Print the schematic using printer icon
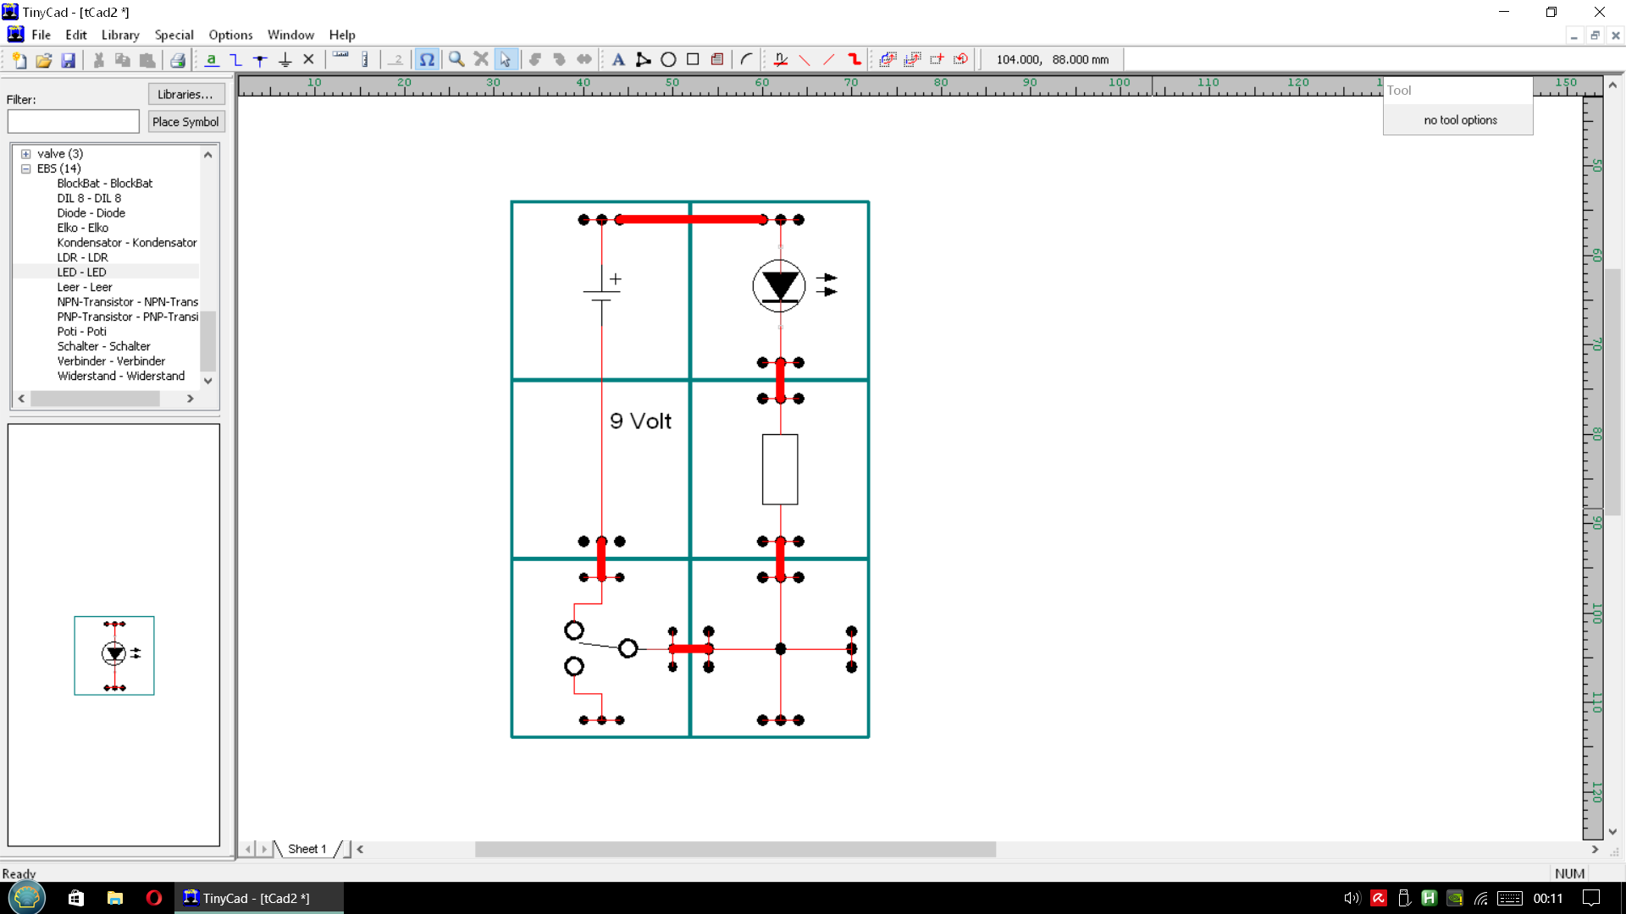Image resolution: width=1626 pixels, height=914 pixels. tap(178, 60)
